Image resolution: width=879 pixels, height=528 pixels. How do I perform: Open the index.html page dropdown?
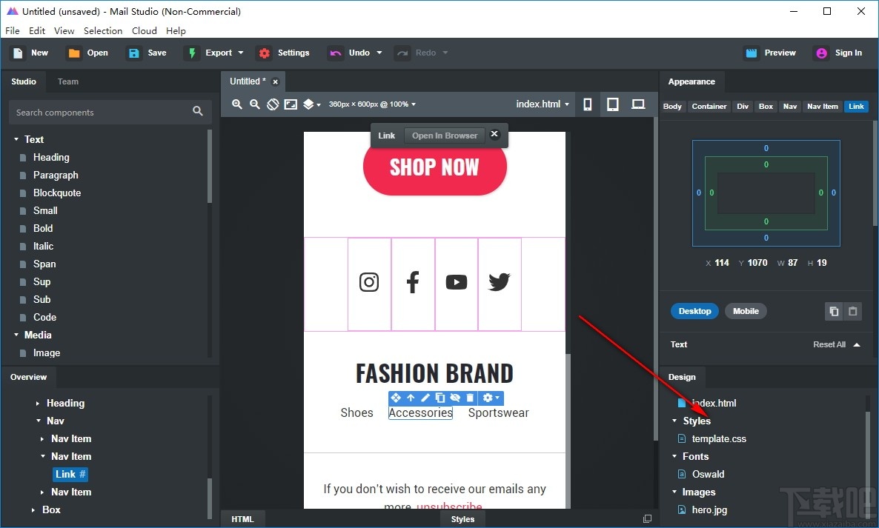coord(543,104)
